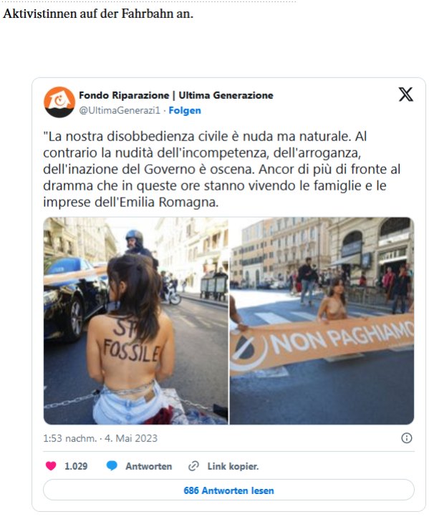Screen dimensions: 429x519
Task: Click the black car in left photo
Action: [74, 299]
